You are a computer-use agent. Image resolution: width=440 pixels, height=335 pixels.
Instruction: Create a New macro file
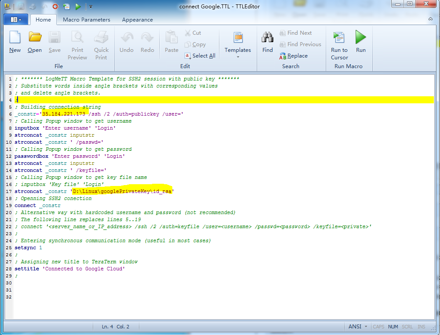[15, 42]
